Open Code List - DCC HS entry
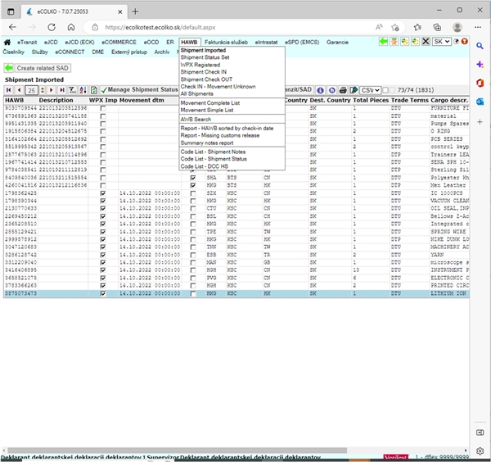The width and height of the screenshot is (491, 462). click(x=204, y=166)
